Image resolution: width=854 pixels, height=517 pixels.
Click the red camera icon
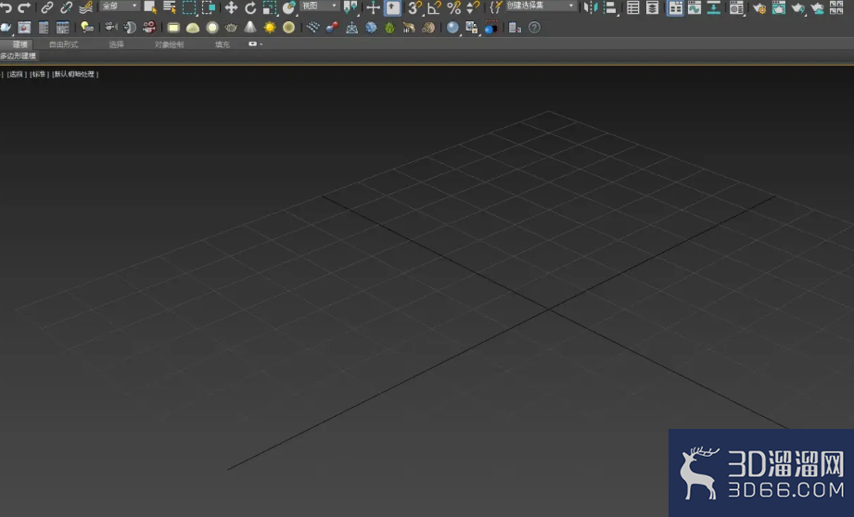tap(148, 27)
